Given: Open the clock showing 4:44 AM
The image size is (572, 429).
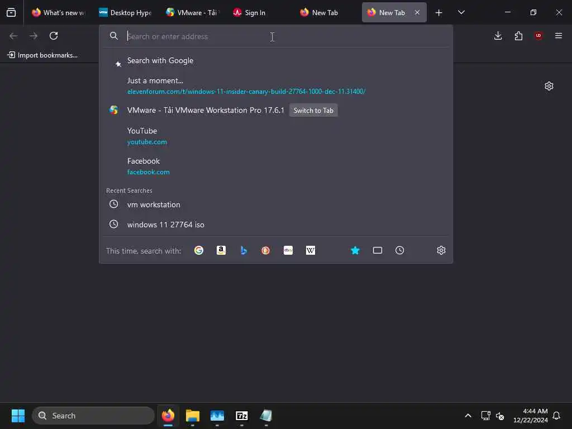Looking at the screenshot, I should [531, 416].
